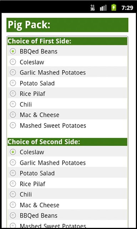Choose Garlic Mashed Potatoes for second side
Screen dimensions: 137x229
[67, 163]
